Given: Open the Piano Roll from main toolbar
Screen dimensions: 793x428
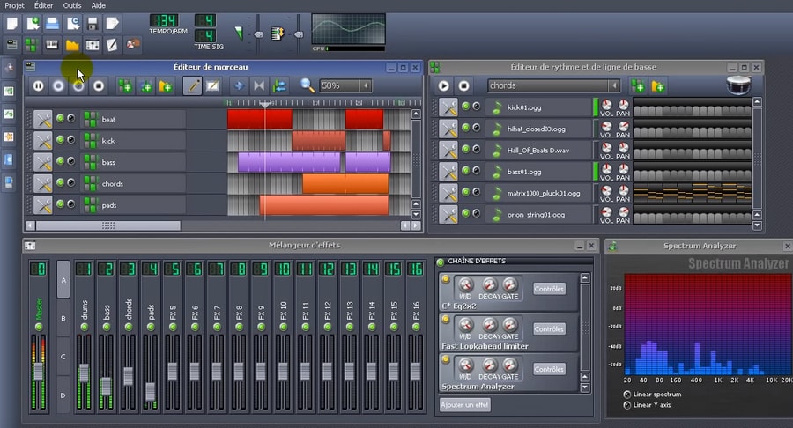Looking at the screenshot, I should [52, 45].
